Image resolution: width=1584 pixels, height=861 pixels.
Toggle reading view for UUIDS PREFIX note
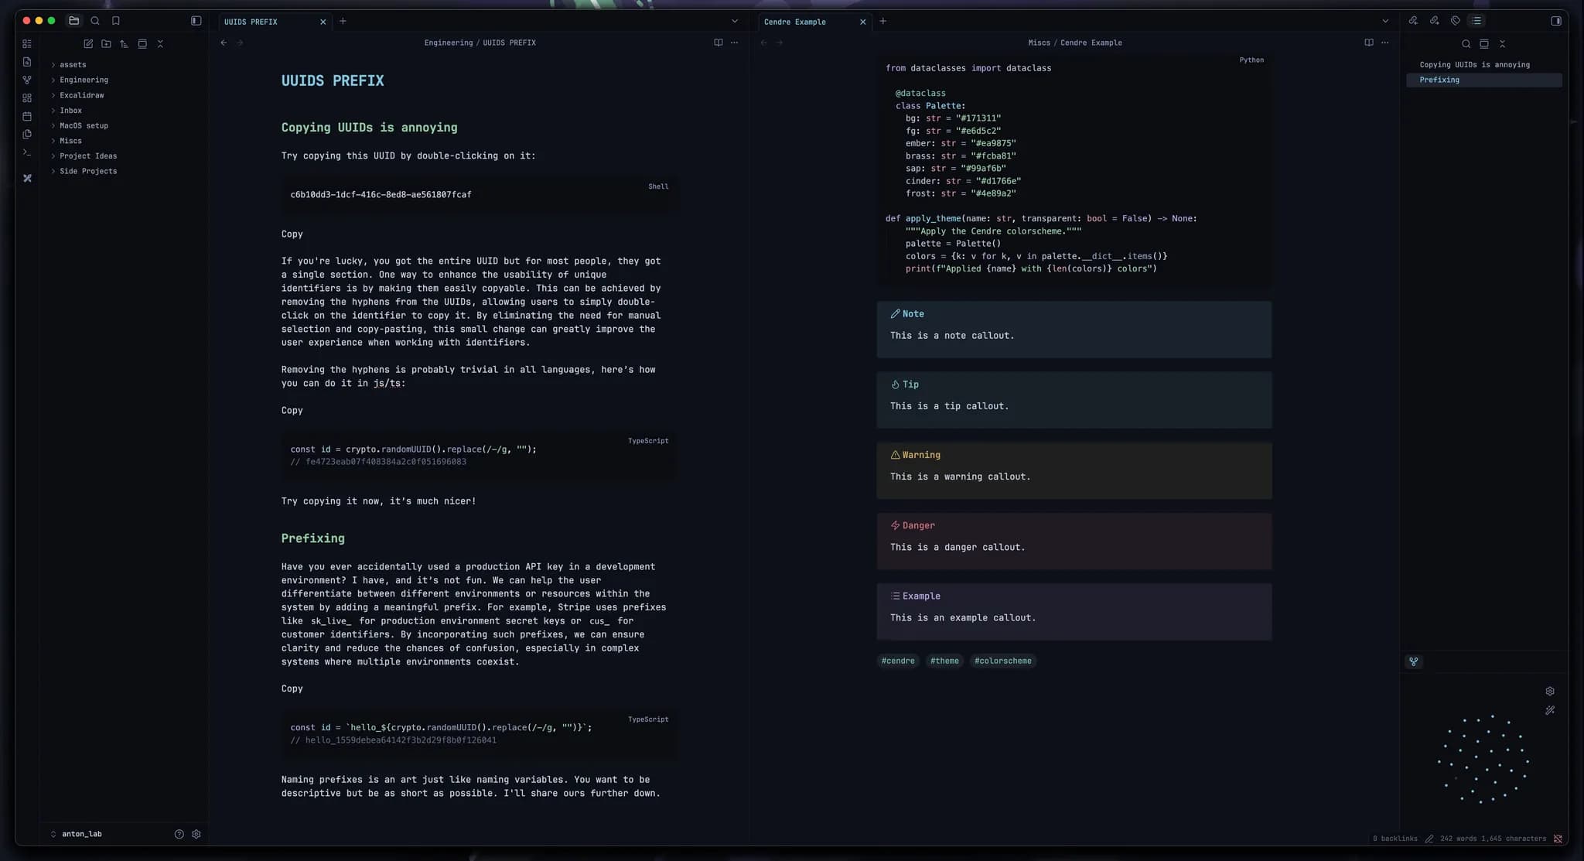click(x=718, y=43)
